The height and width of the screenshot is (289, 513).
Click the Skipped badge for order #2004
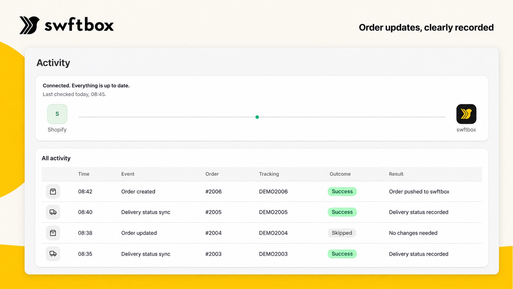[342, 233]
